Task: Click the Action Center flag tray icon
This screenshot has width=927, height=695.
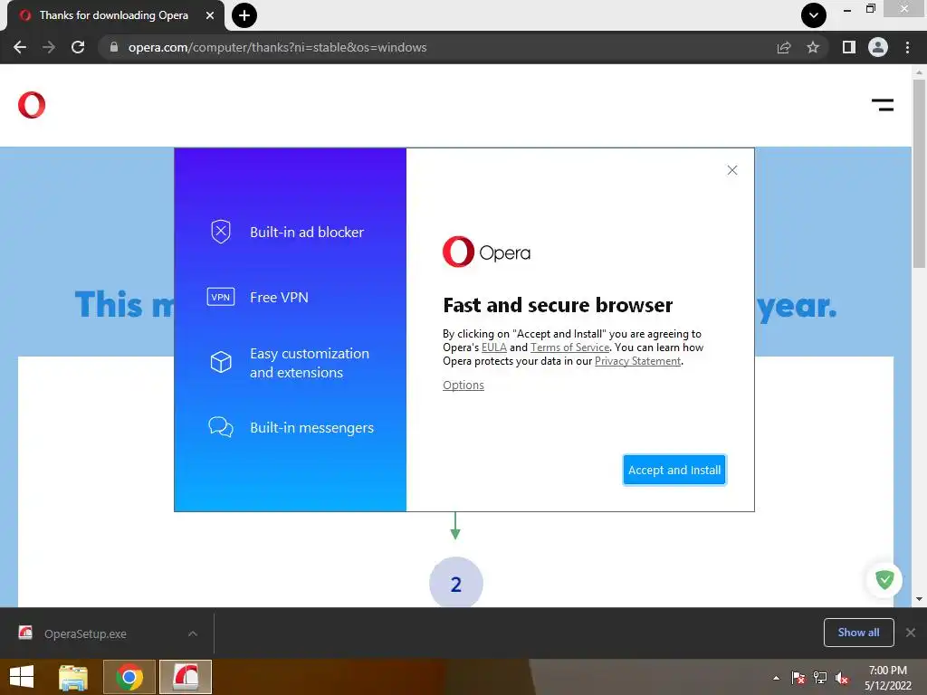Action: pos(798,678)
